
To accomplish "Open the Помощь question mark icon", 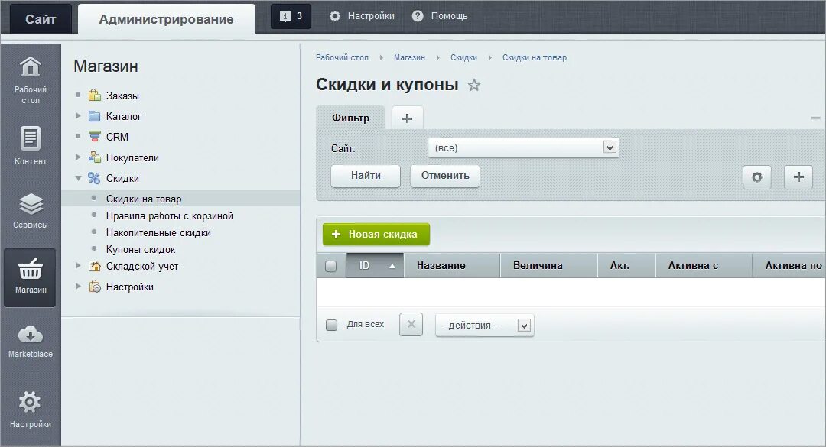I will coord(418,16).
